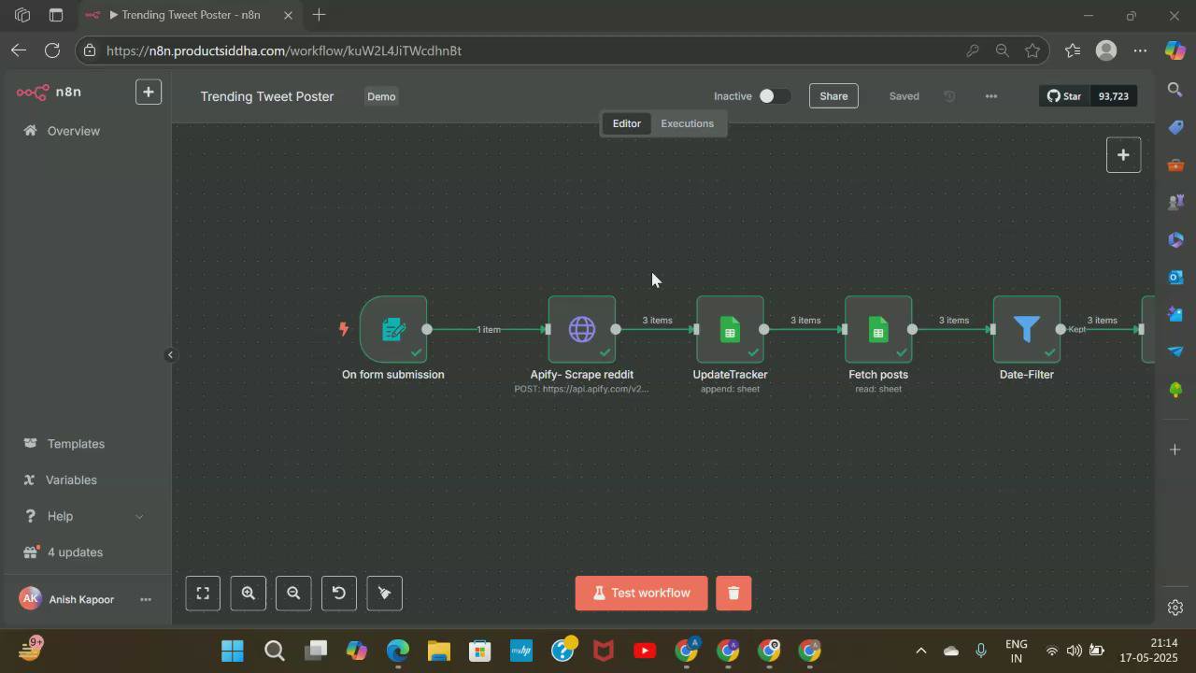
Task: Select the Apify- Scrape reddit HTTP node
Action: pyautogui.click(x=581, y=329)
